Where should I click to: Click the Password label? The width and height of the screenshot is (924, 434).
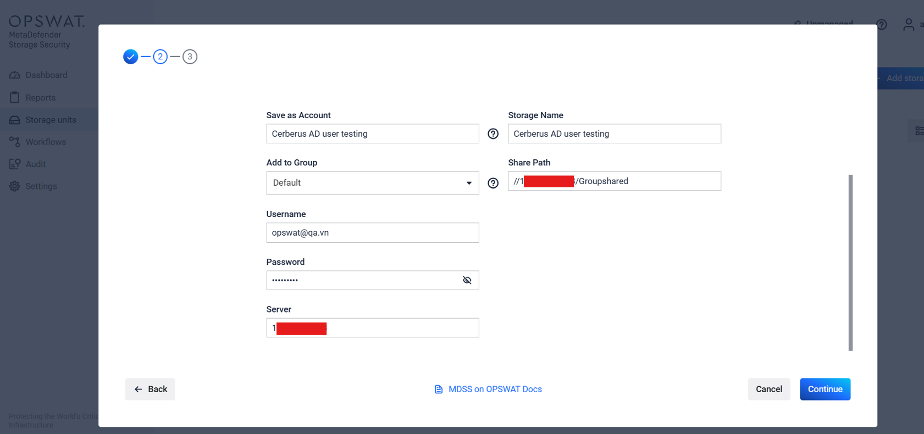[285, 262]
